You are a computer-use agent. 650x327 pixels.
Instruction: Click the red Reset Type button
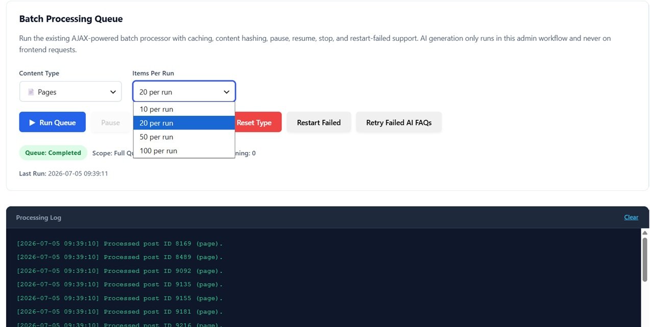[x=258, y=122]
